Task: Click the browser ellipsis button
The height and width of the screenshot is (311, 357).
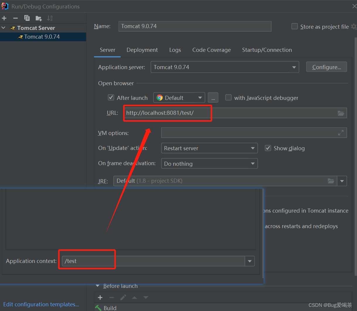Action: tap(213, 98)
